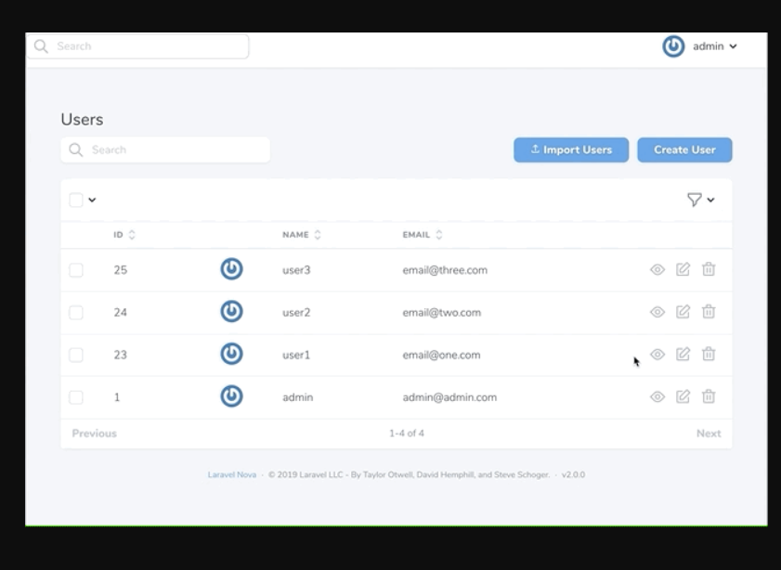This screenshot has width=781, height=570.
Task: Focus the global Search field
Action: pyautogui.click(x=137, y=46)
